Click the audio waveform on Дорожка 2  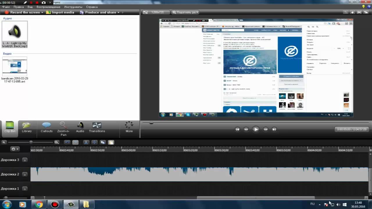[x=199, y=174]
